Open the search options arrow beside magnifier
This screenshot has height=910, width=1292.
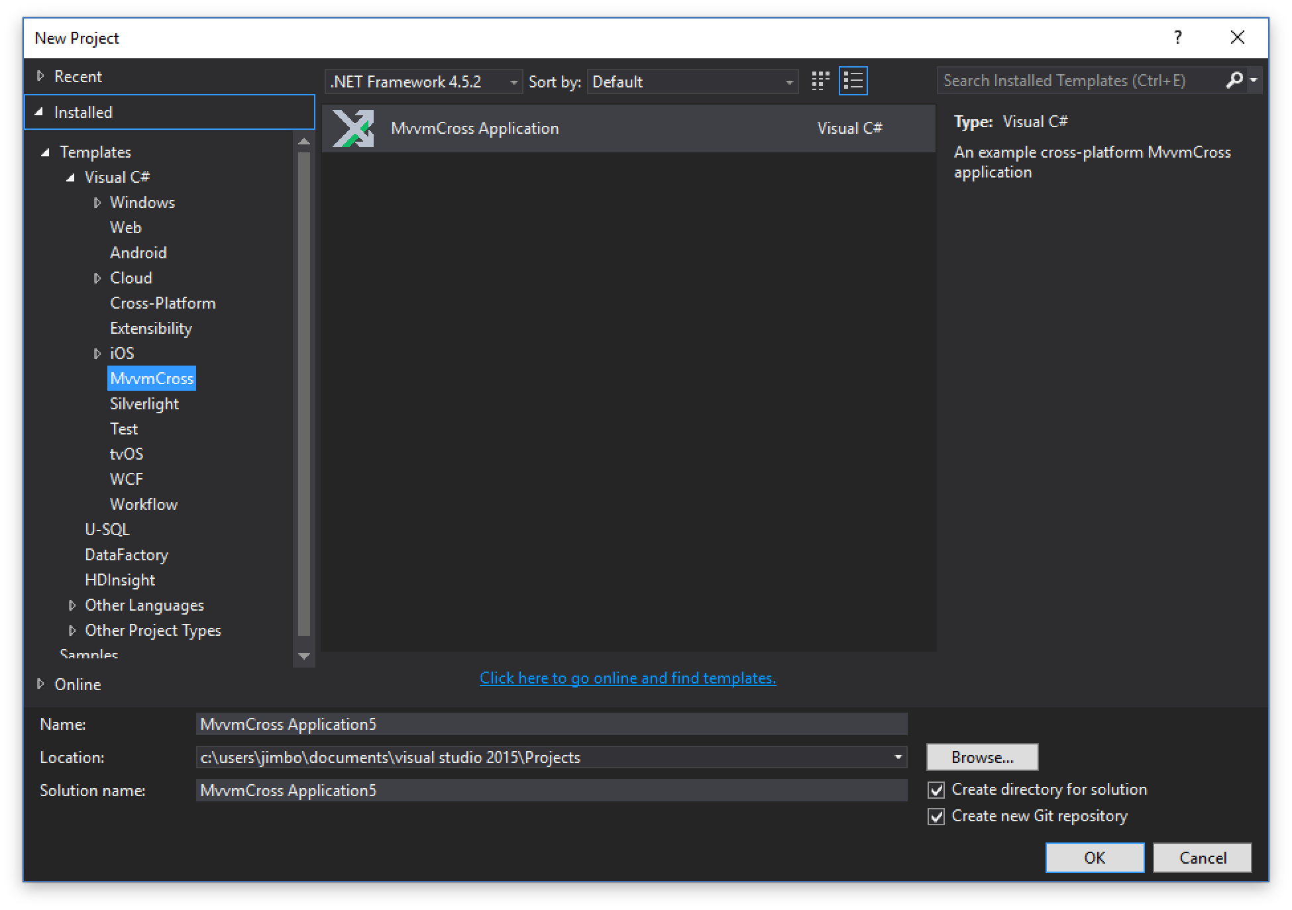click(1254, 80)
